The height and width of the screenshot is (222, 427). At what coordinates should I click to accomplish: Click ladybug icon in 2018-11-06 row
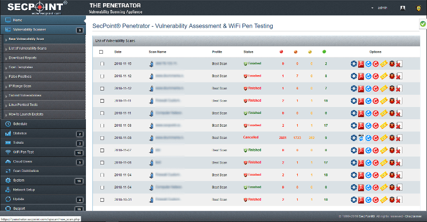click(x=392, y=162)
